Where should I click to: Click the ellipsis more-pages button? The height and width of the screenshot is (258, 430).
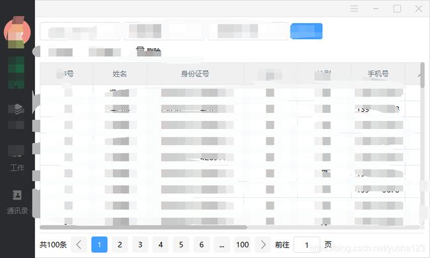coord(222,245)
